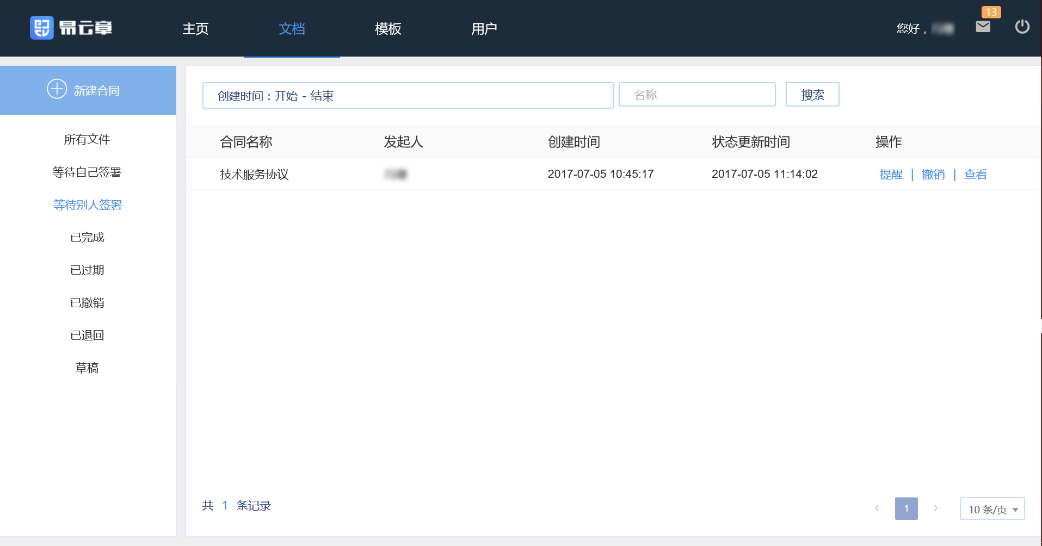The image size is (1042, 546).
Task: Open the 创建时间 date range picker
Action: pyautogui.click(x=408, y=96)
